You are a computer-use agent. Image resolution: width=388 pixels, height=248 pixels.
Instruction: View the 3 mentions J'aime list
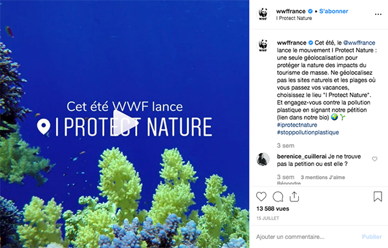[x=323, y=178]
